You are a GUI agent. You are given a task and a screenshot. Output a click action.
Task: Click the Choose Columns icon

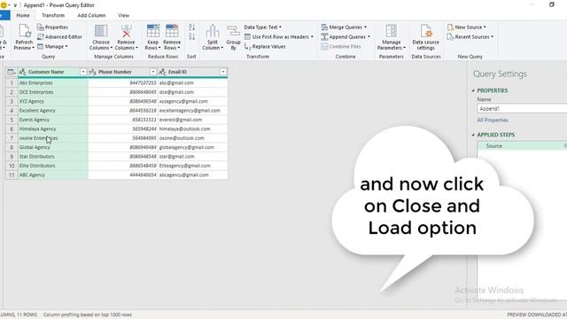[x=101, y=31]
